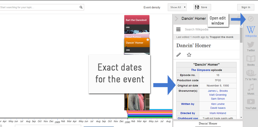Screen dimensions: 258x127
Task: Open Ken Levine link
Action: click(218, 104)
